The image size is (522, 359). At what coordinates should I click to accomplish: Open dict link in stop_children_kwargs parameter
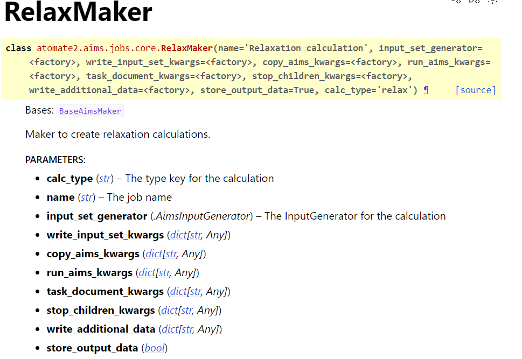pos(169,310)
